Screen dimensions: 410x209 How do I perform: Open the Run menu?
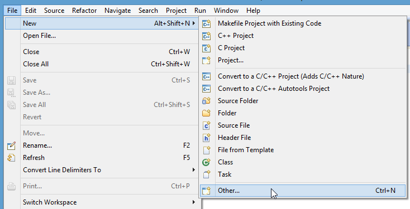201,11
